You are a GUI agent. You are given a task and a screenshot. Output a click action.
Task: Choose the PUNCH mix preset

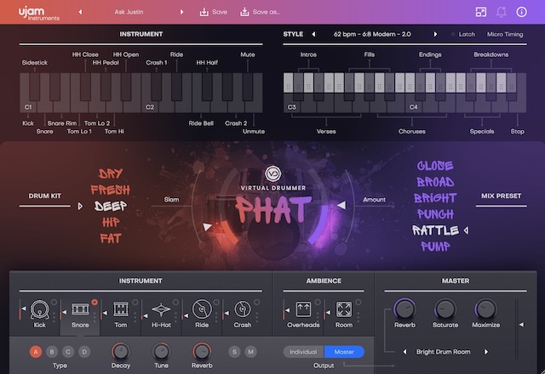click(435, 214)
